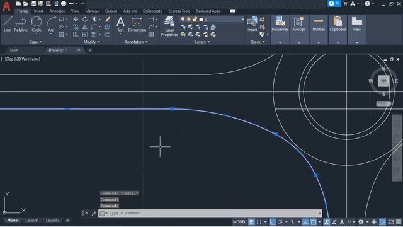Choose the Ellipse draw tool
The width and height of the screenshot is (403, 227).
(x=61, y=26)
